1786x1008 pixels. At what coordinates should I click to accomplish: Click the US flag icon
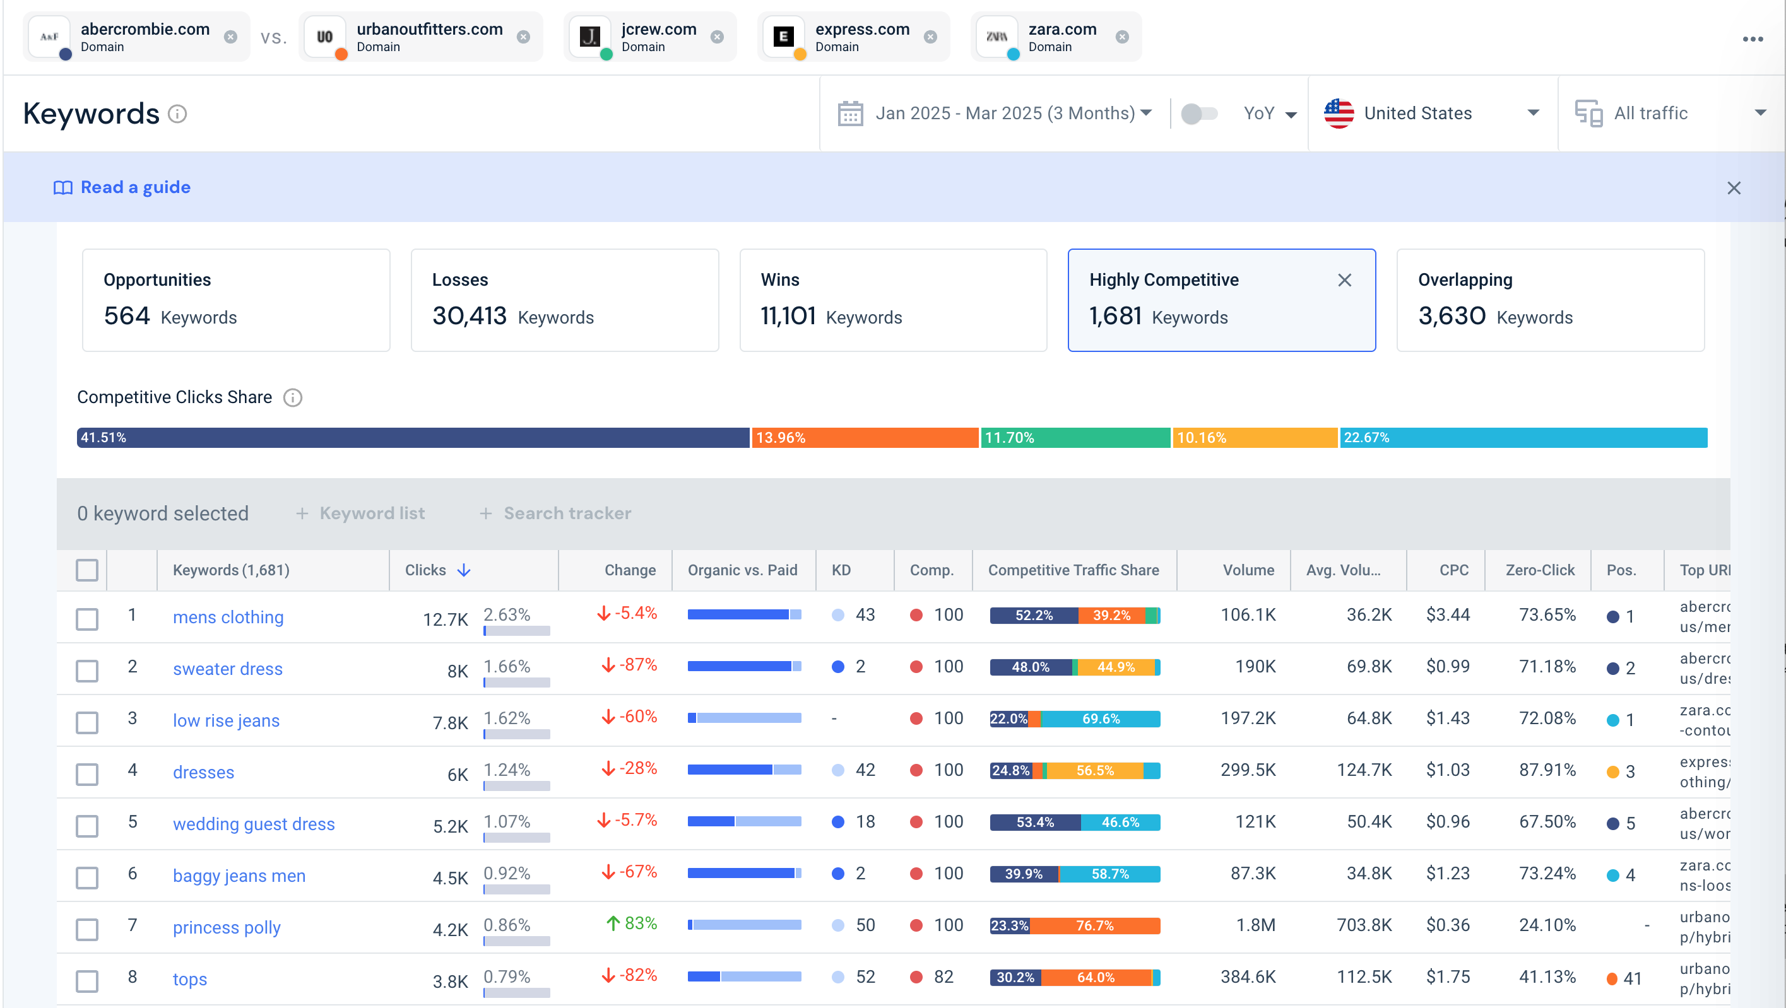tap(1339, 113)
